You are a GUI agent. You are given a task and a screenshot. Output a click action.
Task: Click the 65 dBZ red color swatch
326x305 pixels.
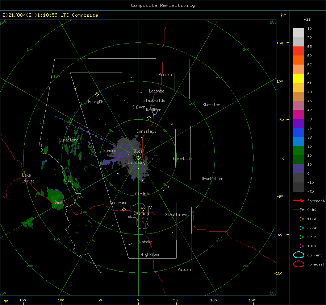pos(298,51)
